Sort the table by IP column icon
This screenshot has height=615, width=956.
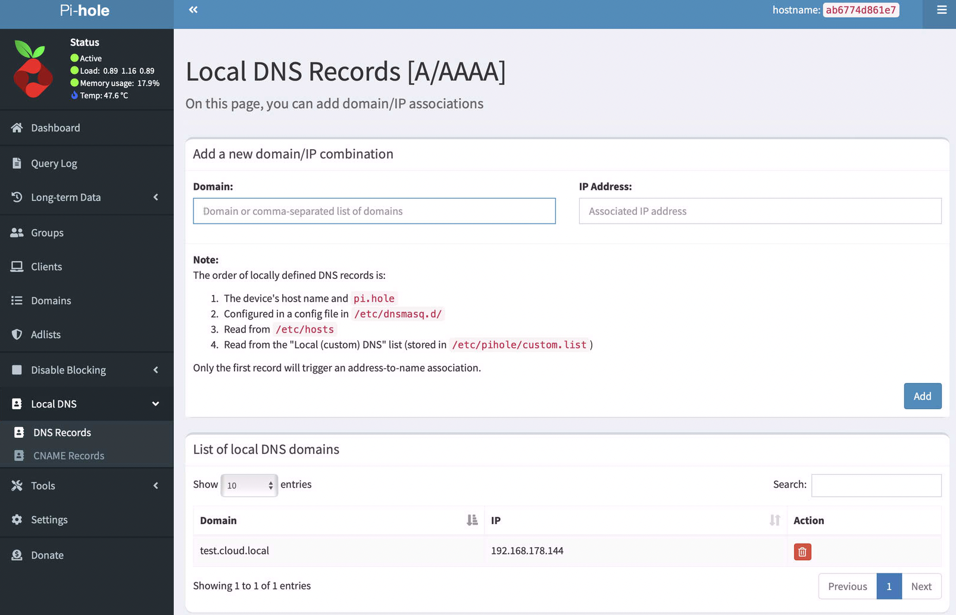774,520
